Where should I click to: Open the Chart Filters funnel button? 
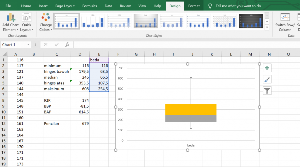coord(267,91)
